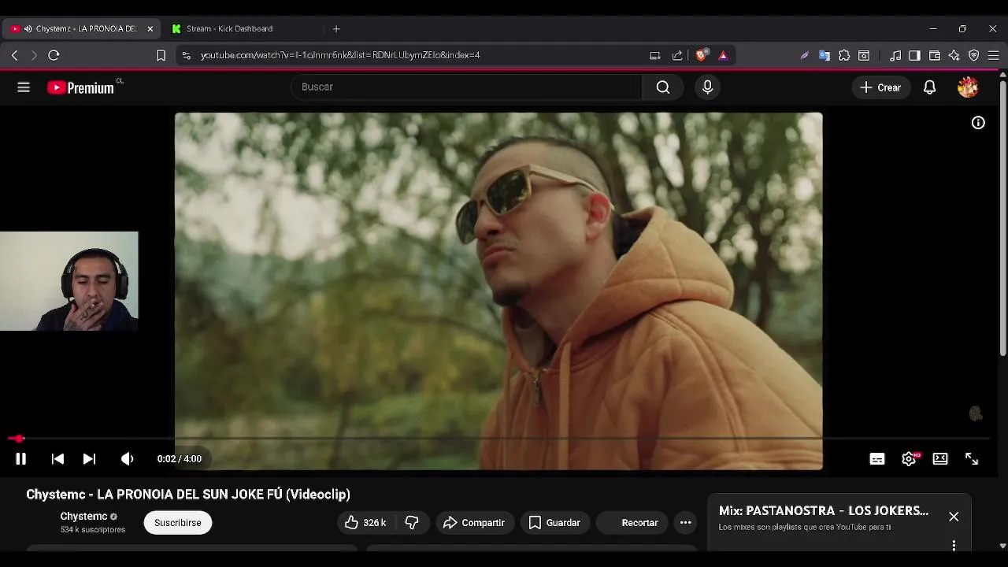
Task: Focus the Buscar search field
Action: tap(467, 87)
